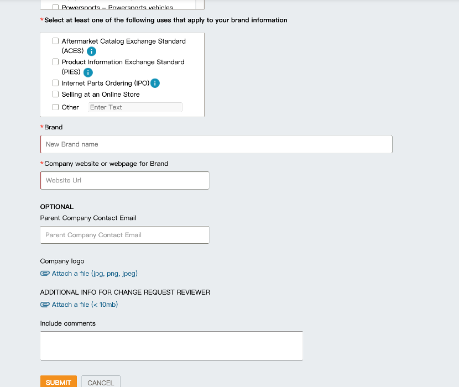Open the Internet Parts Ordering info icon

tap(155, 83)
